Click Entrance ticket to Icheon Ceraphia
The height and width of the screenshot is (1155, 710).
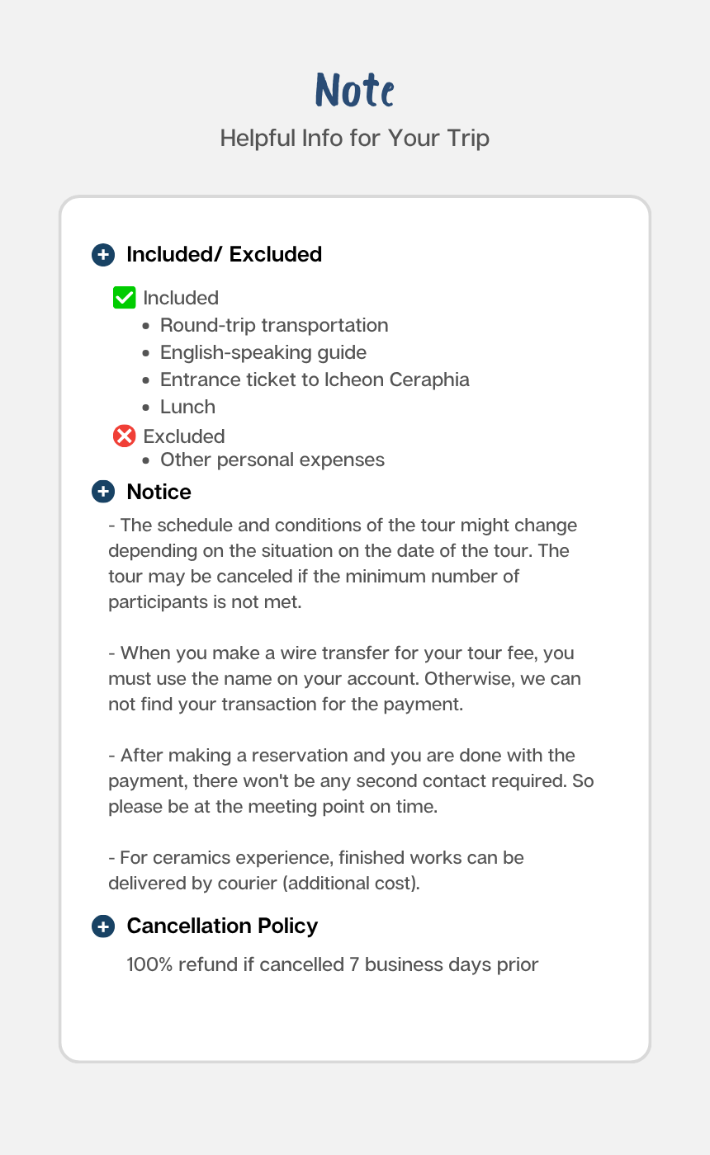315,379
